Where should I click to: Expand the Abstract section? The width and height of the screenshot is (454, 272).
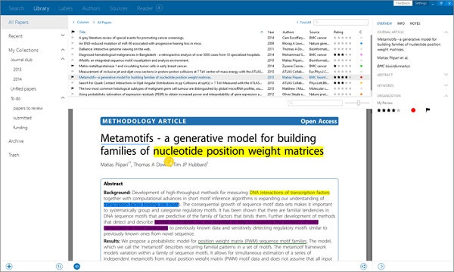(x=446, y=75)
